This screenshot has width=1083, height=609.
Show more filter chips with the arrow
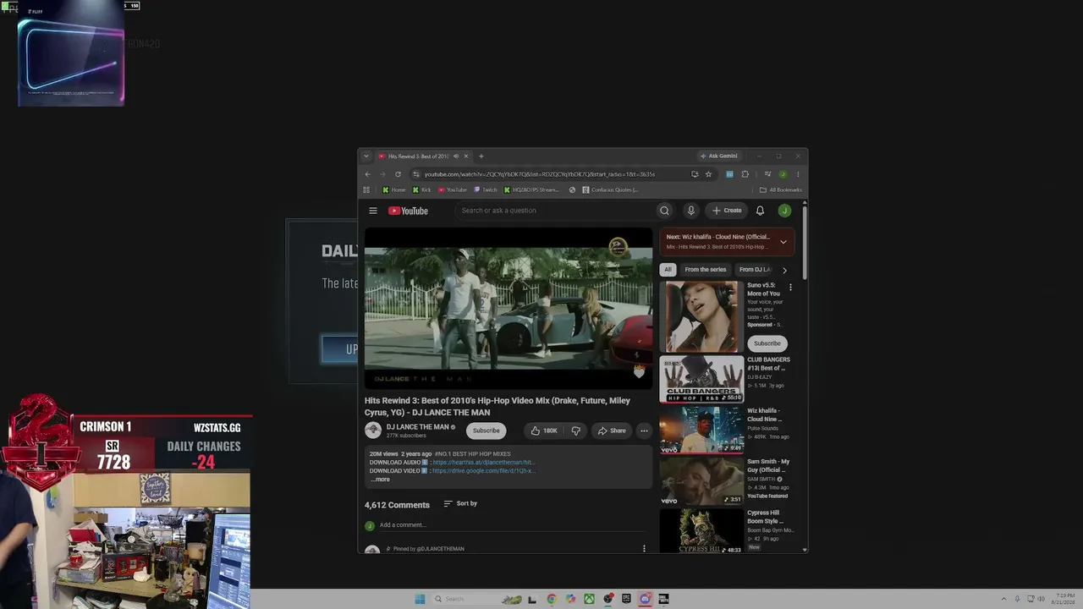pyautogui.click(x=784, y=270)
